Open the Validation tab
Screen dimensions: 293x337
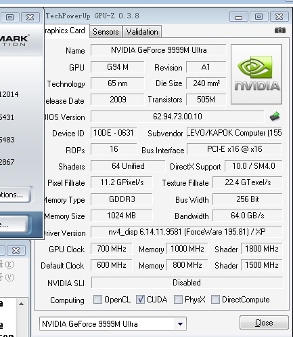click(x=142, y=31)
